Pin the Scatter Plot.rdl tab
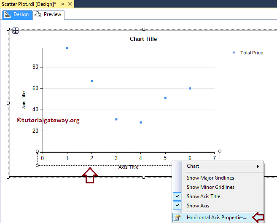This screenshot has width=277, height=223. coord(62,4)
